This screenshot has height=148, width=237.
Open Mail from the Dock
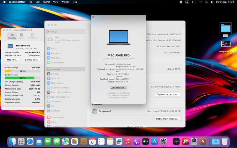click(x=39, y=141)
